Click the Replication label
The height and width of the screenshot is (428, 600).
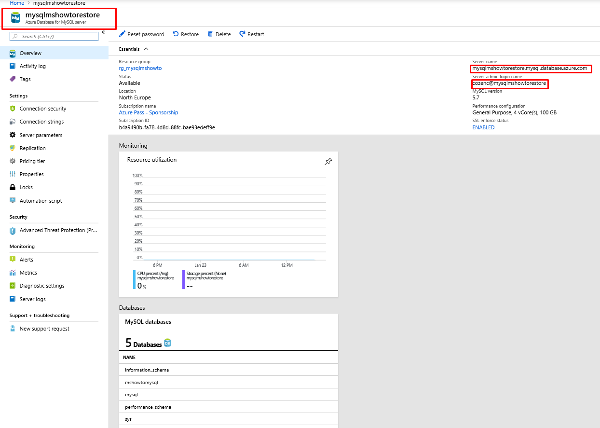(x=33, y=148)
